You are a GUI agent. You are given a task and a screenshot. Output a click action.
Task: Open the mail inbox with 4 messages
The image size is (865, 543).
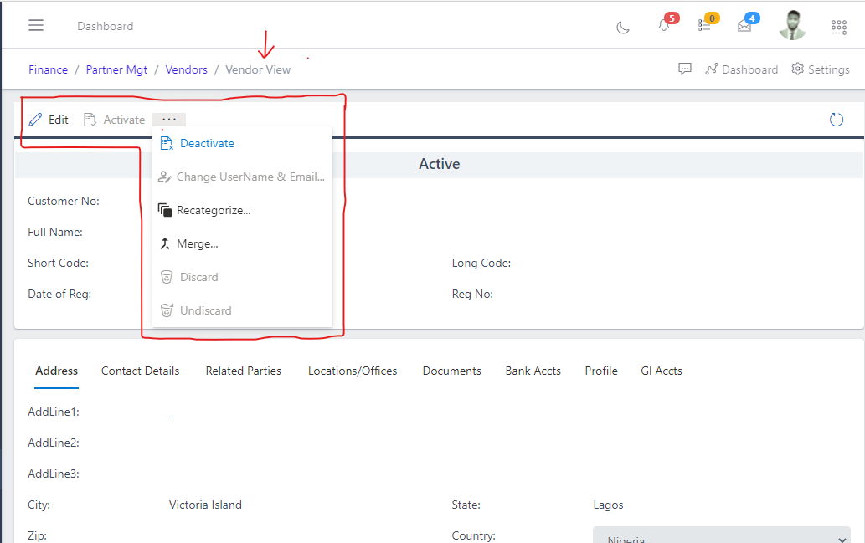(x=744, y=25)
